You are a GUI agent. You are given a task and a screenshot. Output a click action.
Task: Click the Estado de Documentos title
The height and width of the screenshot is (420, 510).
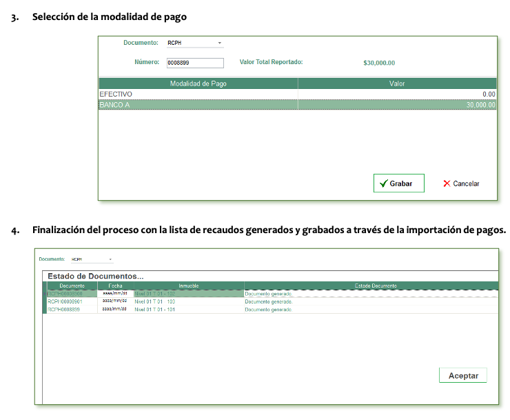pos(95,276)
